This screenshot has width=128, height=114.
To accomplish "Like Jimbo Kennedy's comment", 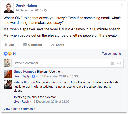I will point(16,76).
